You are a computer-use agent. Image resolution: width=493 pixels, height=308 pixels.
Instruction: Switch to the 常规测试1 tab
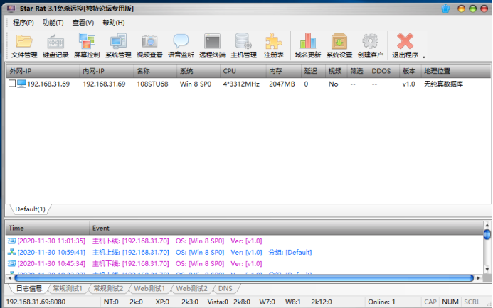point(68,289)
